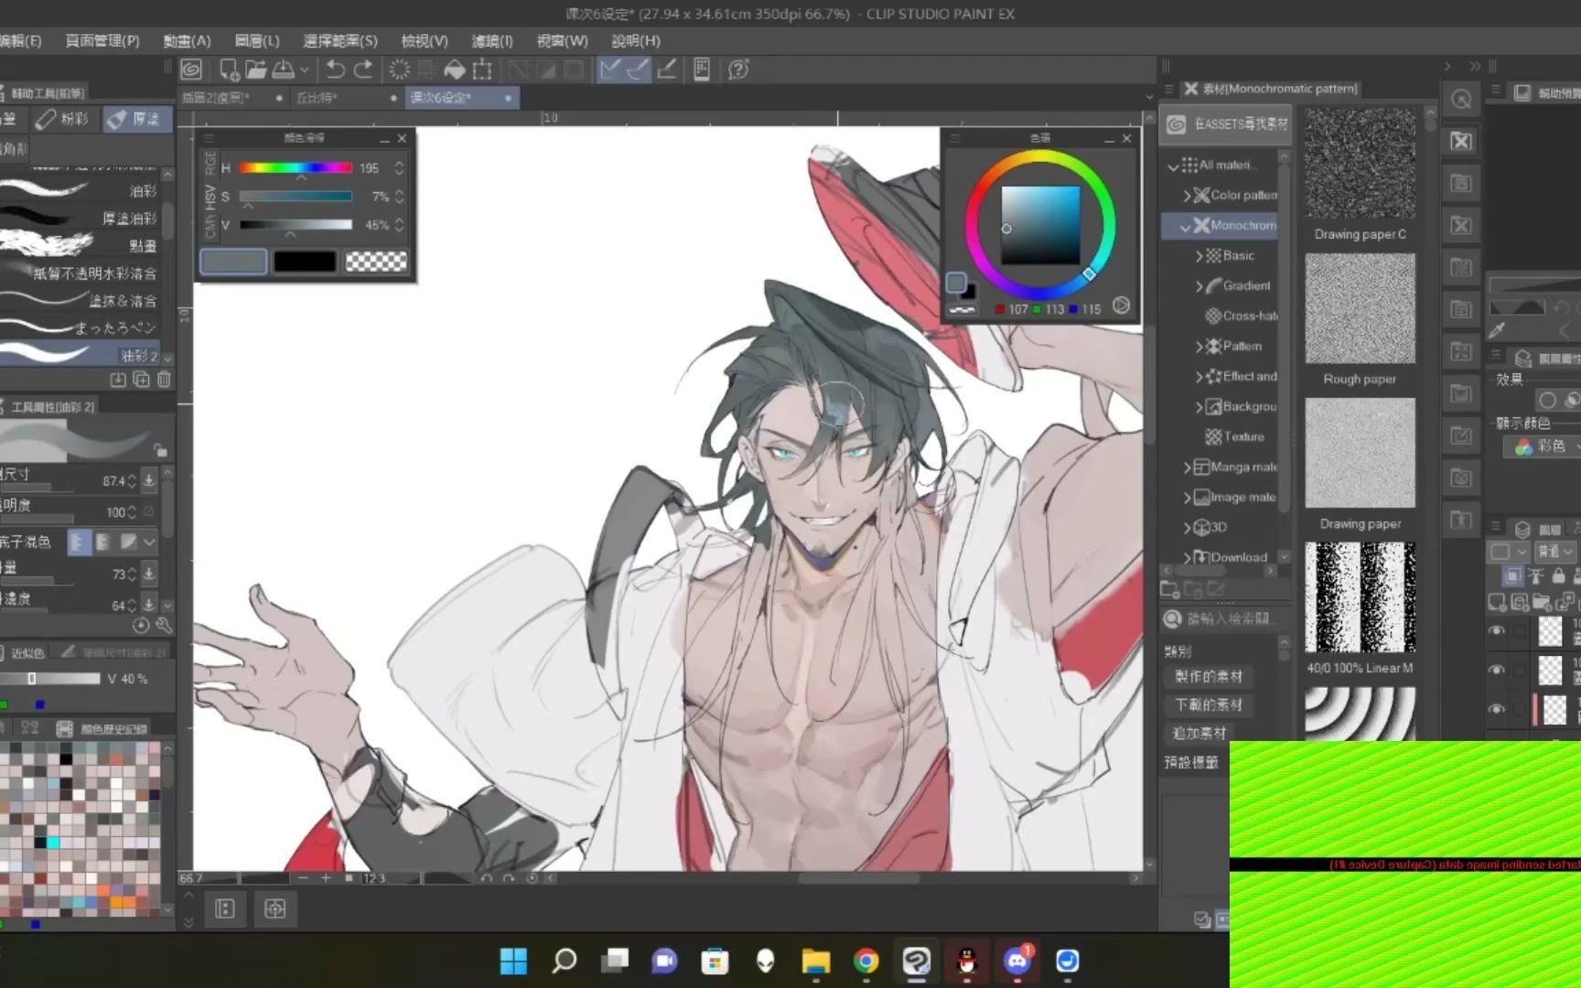Toggle the Snap to Ruler icon
The width and height of the screenshot is (1581, 988).
click(x=610, y=70)
